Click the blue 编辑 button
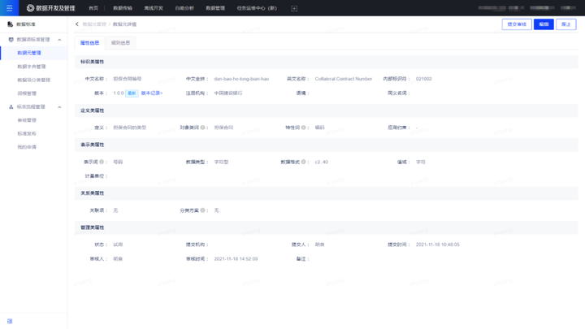The width and height of the screenshot is (585, 329). coord(544,24)
